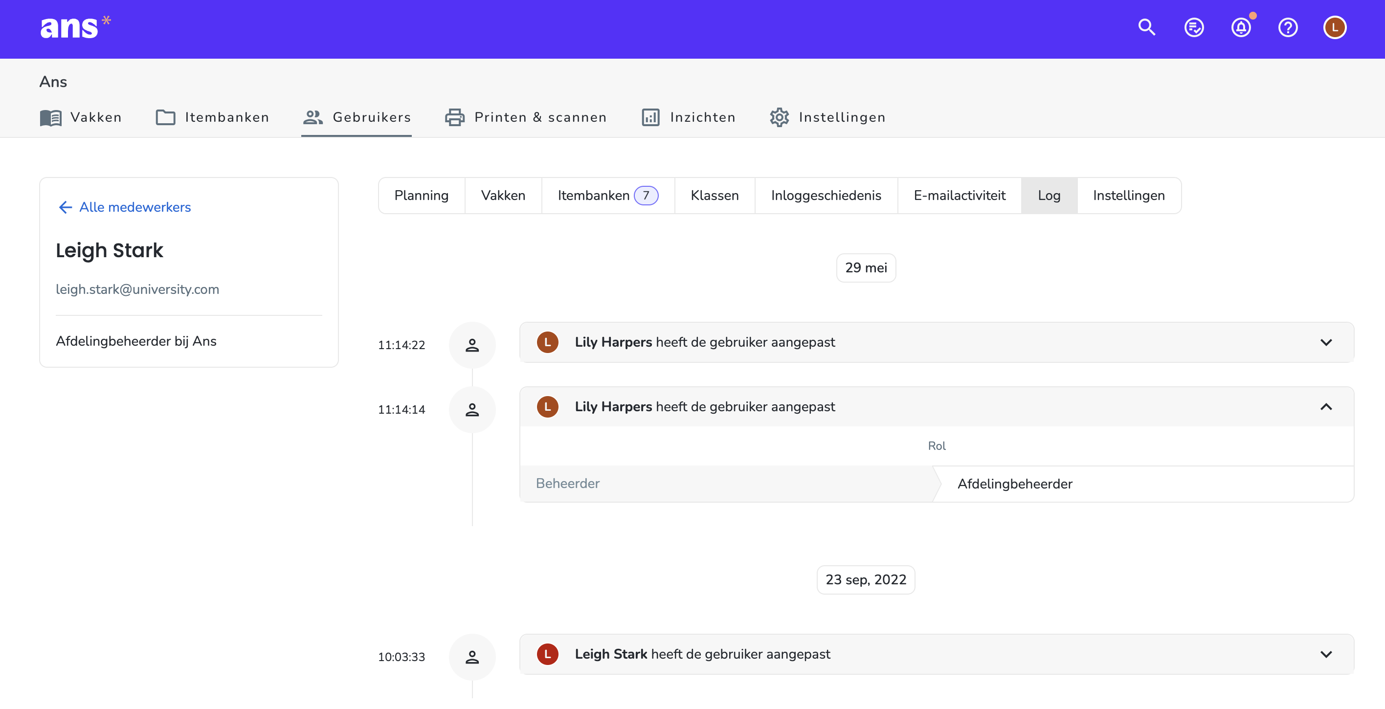Click the Instellingen gear icon
This screenshot has height=709, width=1385.
[779, 118]
